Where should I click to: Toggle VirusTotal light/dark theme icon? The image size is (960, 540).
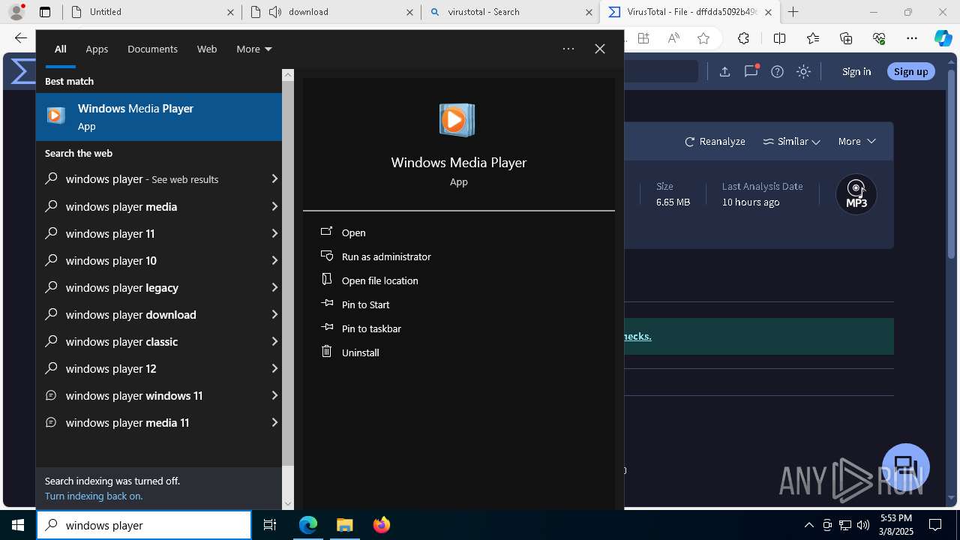(x=803, y=71)
